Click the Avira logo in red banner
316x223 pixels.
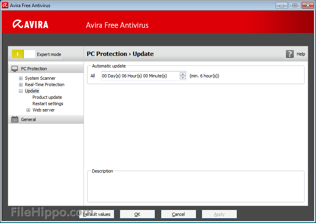pos(30,24)
